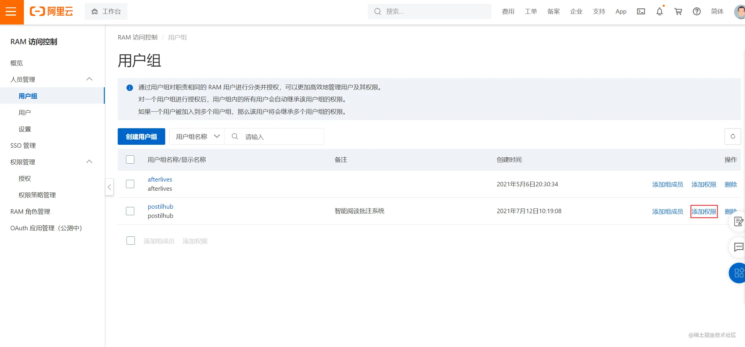The image size is (745, 347).
Task: Click 添加权限 for postilhub
Action: (x=704, y=211)
